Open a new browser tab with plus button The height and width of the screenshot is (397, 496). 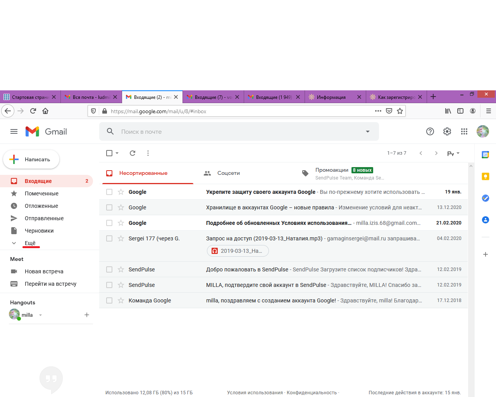[x=433, y=97]
